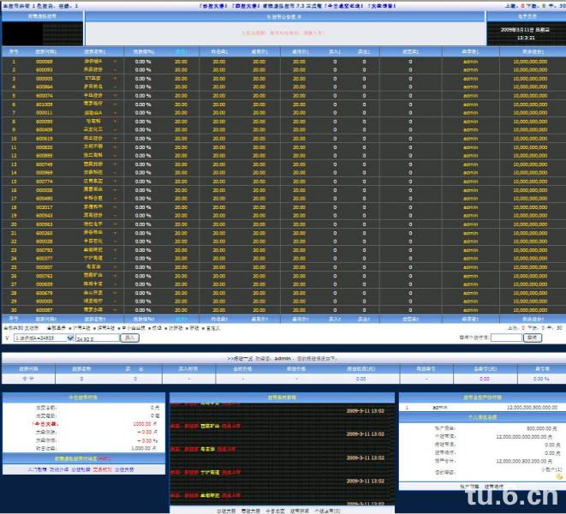Open 个股公告(0) tab under news panel
Screen dimensions: 566x514
click(327, 511)
